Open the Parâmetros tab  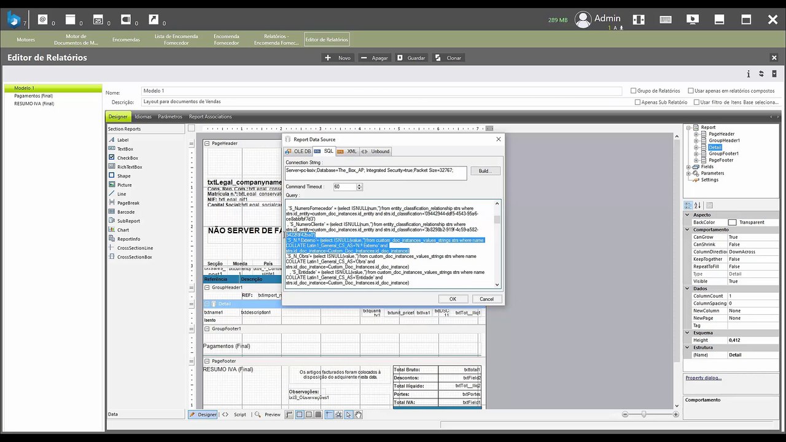tap(170, 117)
